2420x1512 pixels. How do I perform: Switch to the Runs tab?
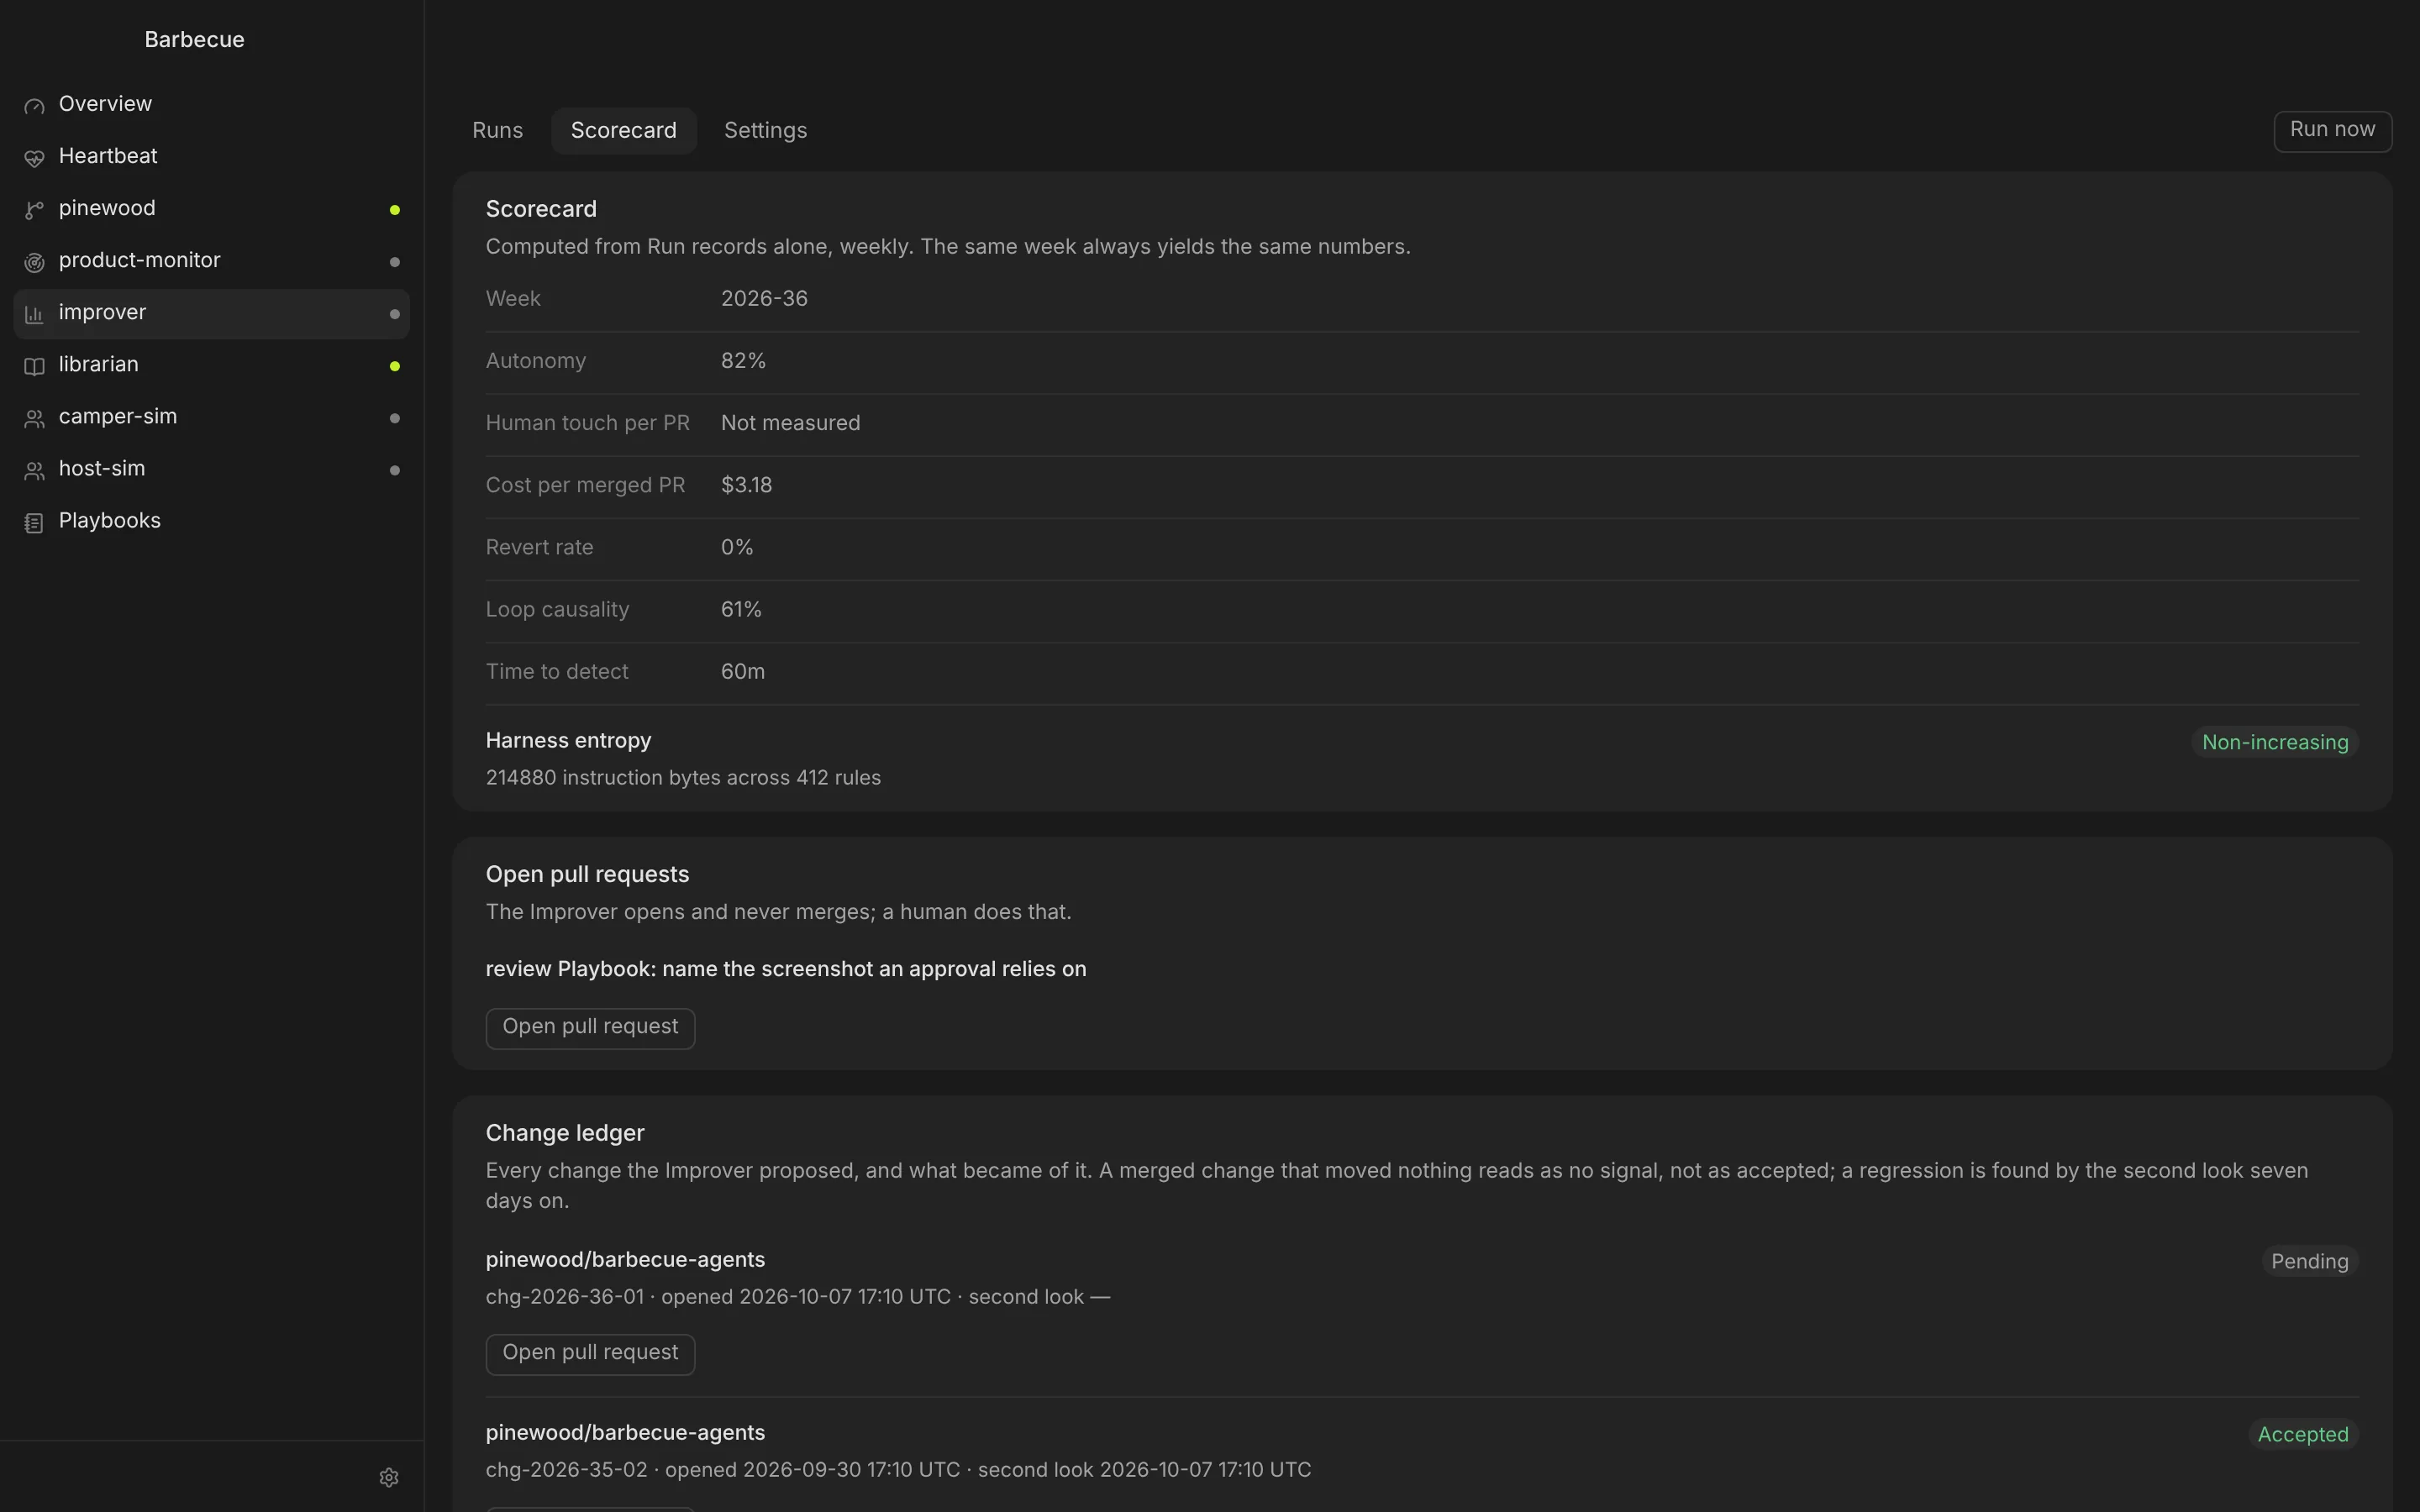(x=497, y=131)
